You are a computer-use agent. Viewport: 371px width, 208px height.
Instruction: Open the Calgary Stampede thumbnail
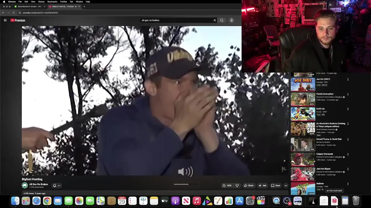(x=303, y=159)
